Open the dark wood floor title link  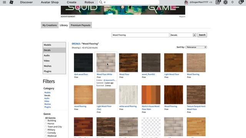81,74
